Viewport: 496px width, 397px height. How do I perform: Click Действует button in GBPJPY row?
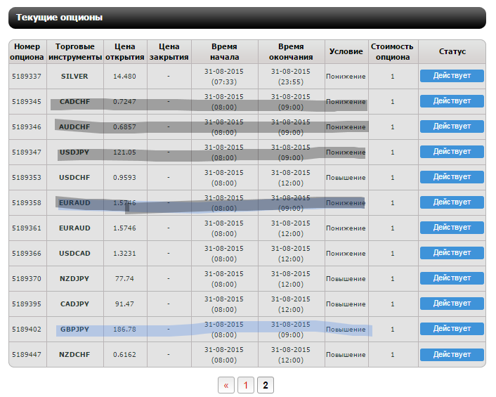point(452,329)
